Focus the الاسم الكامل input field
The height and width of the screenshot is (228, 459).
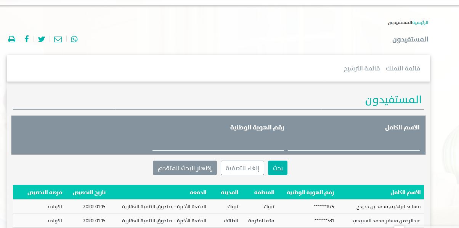pyautogui.click(x=354, y=145)
